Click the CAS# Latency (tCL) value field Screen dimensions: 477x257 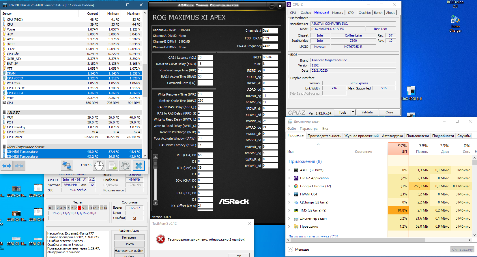pos(205,58)
